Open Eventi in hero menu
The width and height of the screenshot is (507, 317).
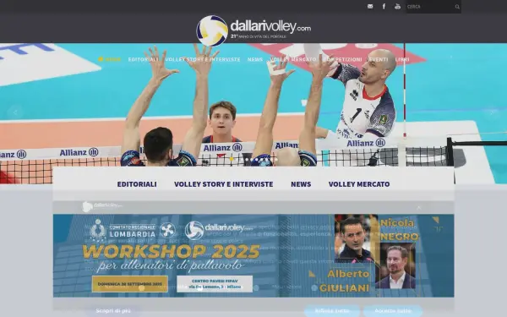click(x=379, y=59)
